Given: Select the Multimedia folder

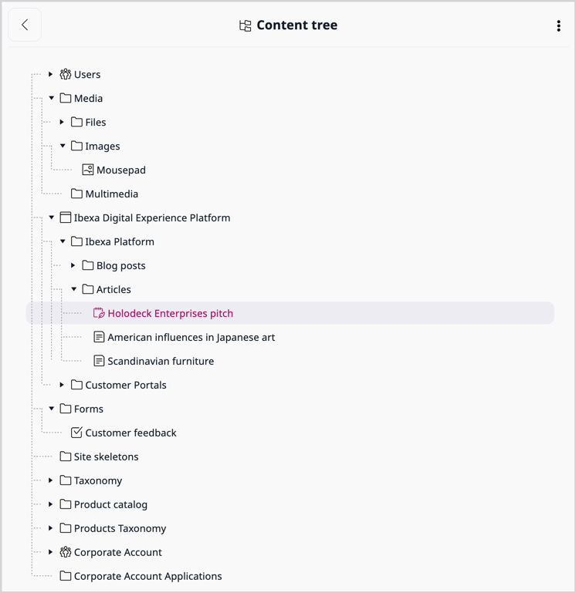Looking at the screenshot, I should pos(111,194).
